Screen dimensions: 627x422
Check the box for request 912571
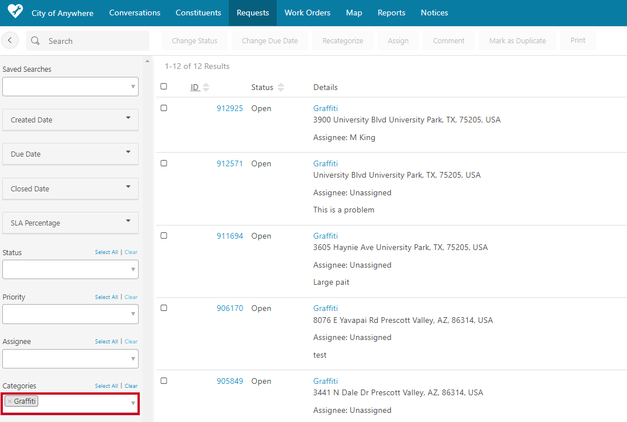pos(164,163)
